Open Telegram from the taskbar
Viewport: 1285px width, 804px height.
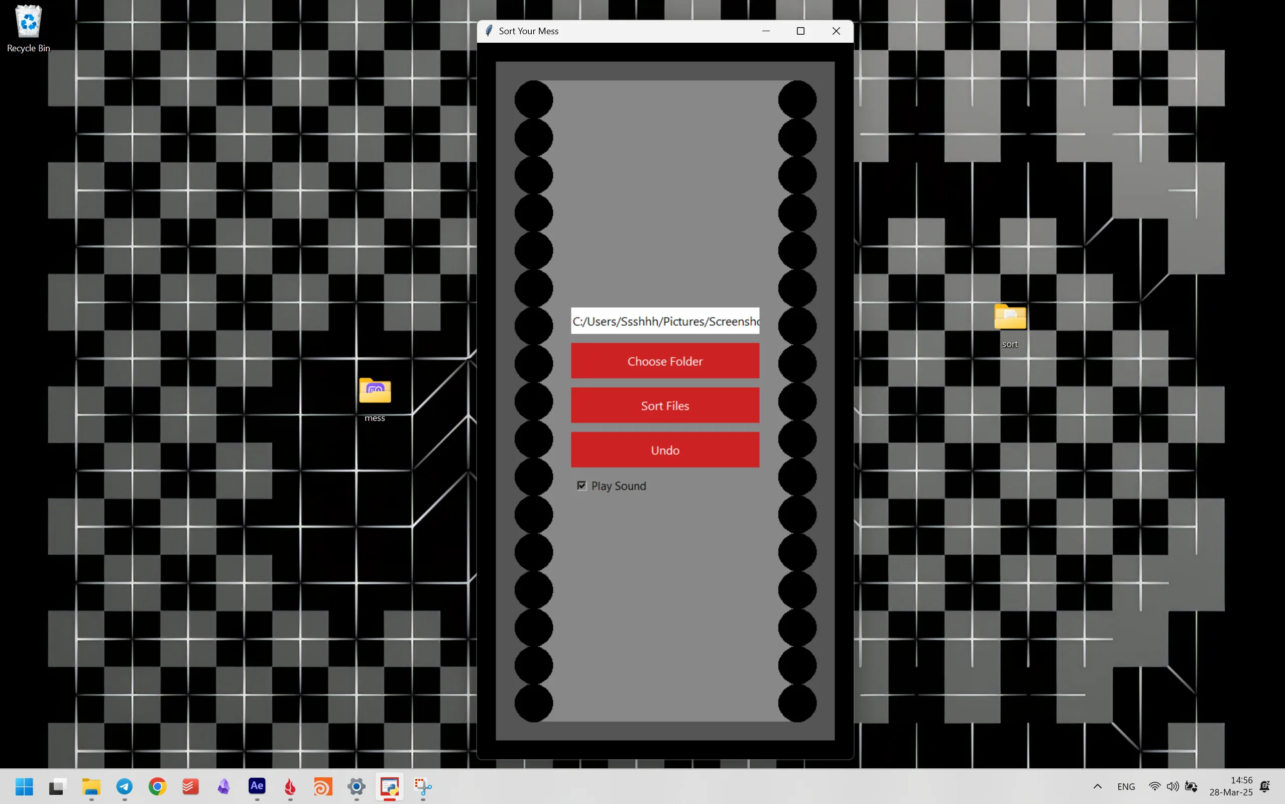pyautogui.click(x=125, y=786)
